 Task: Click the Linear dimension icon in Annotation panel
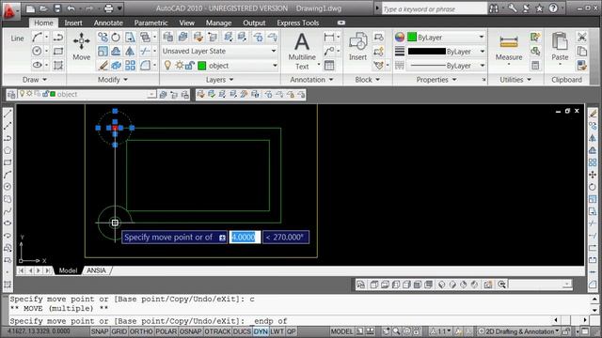click(x=329, y=37)
